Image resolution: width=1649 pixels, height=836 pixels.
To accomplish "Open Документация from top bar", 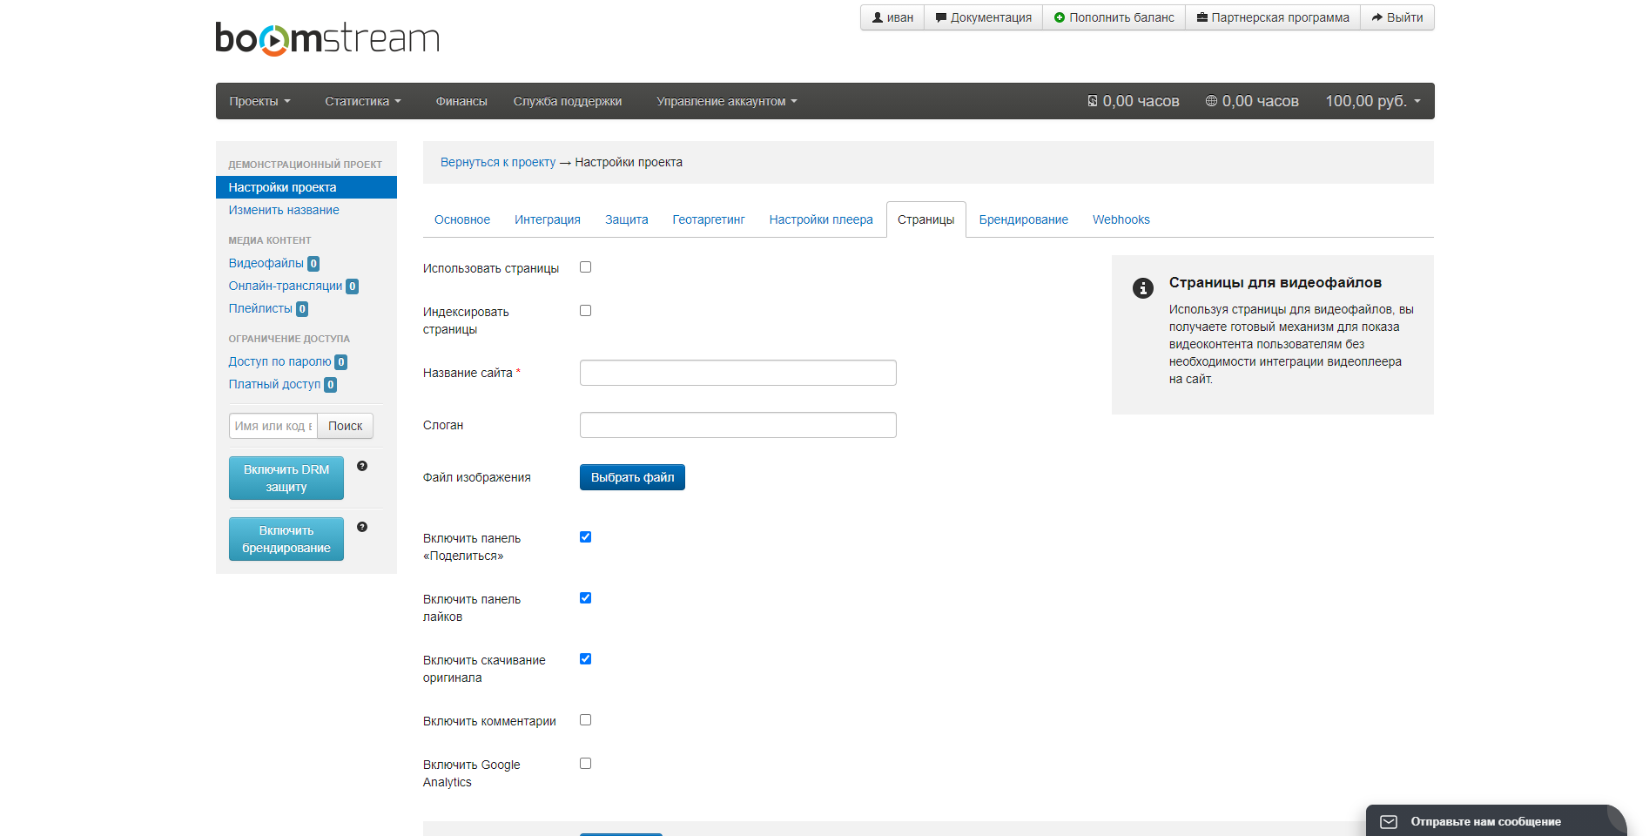I will [983, 17].
